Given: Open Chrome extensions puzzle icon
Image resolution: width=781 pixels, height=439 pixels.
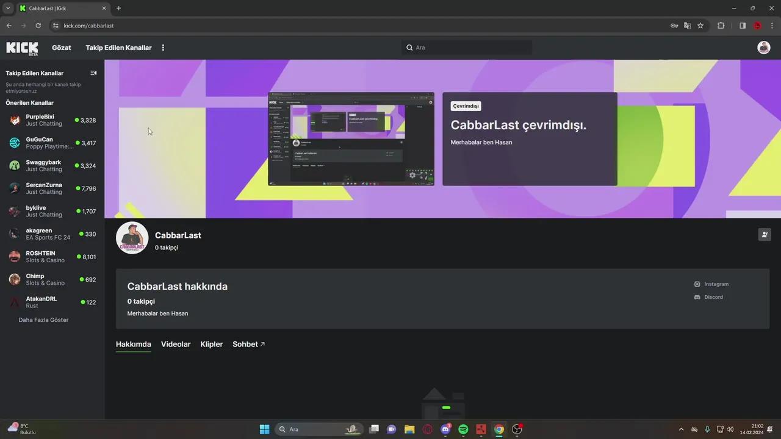Looking at the screenshot, I should click(721, 26).
